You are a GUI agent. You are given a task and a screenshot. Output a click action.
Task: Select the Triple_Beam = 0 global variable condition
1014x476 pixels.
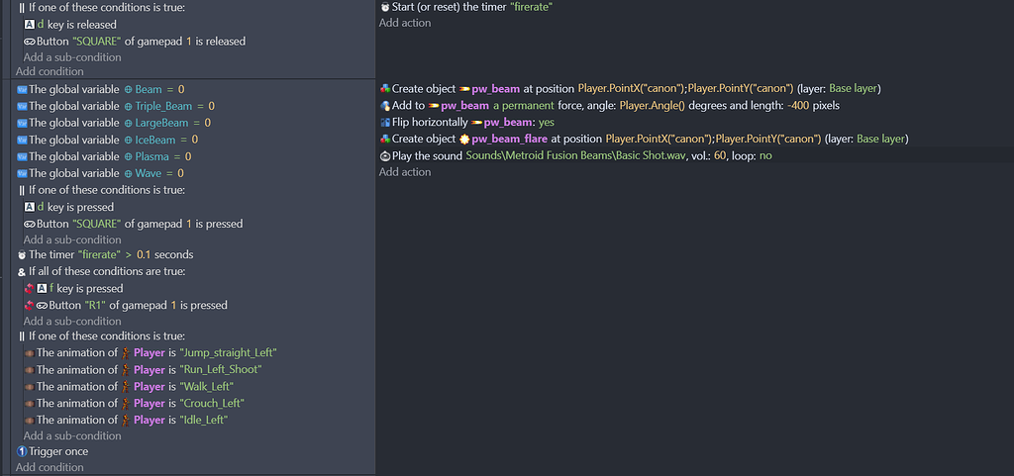pos(121,106)
